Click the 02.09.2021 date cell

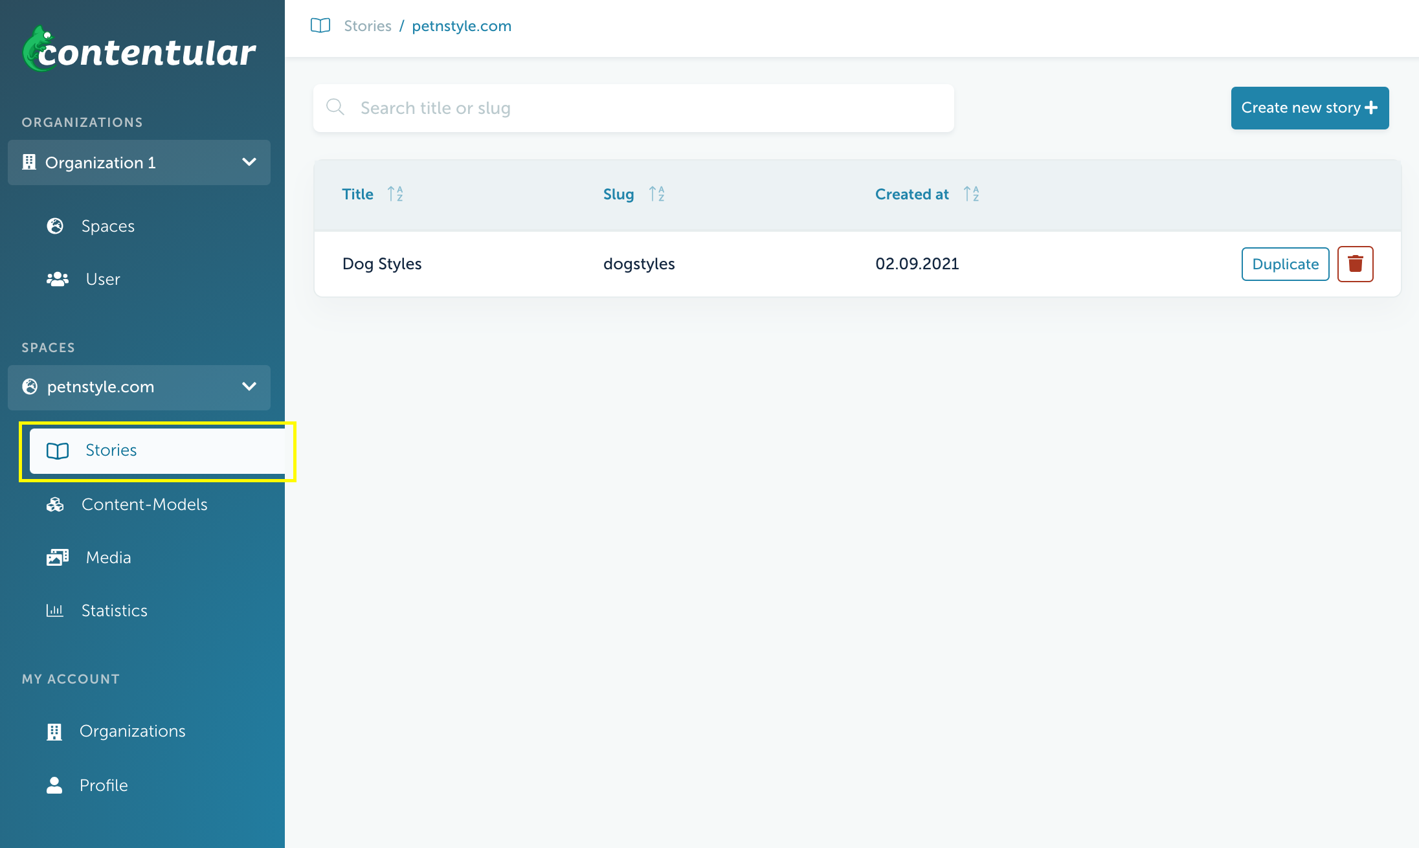[x=917, y=264]
